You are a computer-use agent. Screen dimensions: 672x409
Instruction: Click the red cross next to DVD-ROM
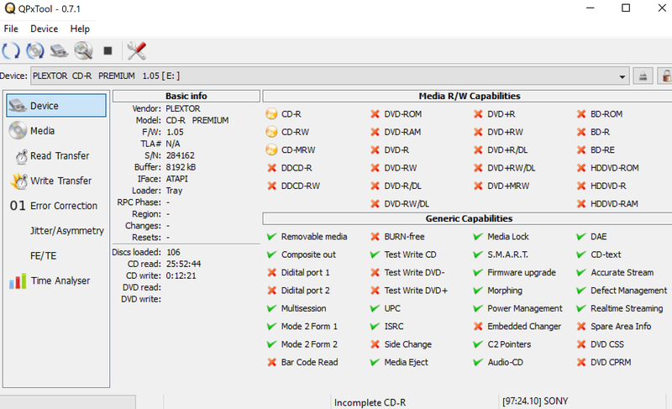click(x=375, y=114)
